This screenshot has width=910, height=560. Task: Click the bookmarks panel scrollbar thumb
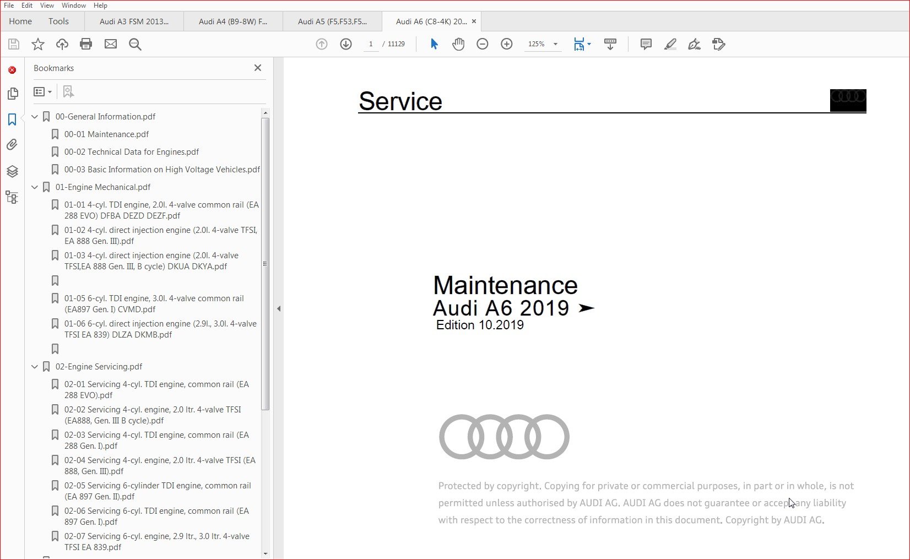[x=266, y=264]
